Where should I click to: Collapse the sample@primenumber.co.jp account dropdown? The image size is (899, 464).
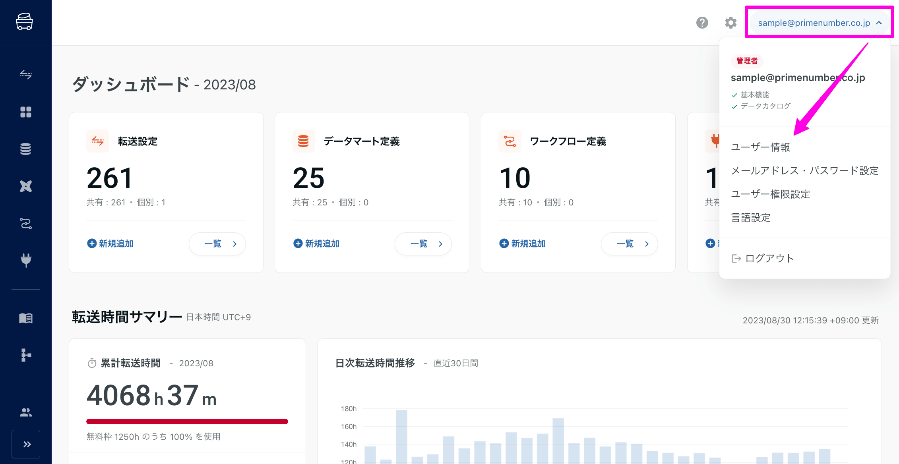(820, 23)
